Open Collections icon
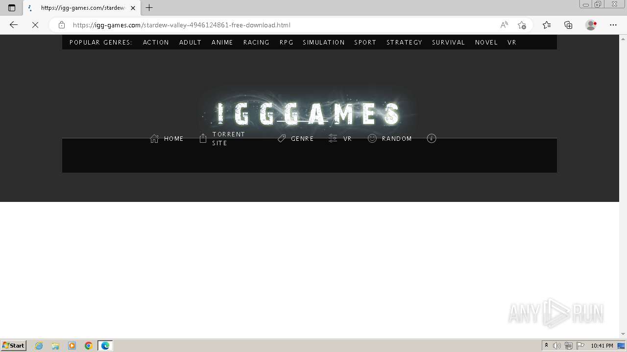Image resolution: width=627 pixels, height=352 pixels. click(568, 25)
